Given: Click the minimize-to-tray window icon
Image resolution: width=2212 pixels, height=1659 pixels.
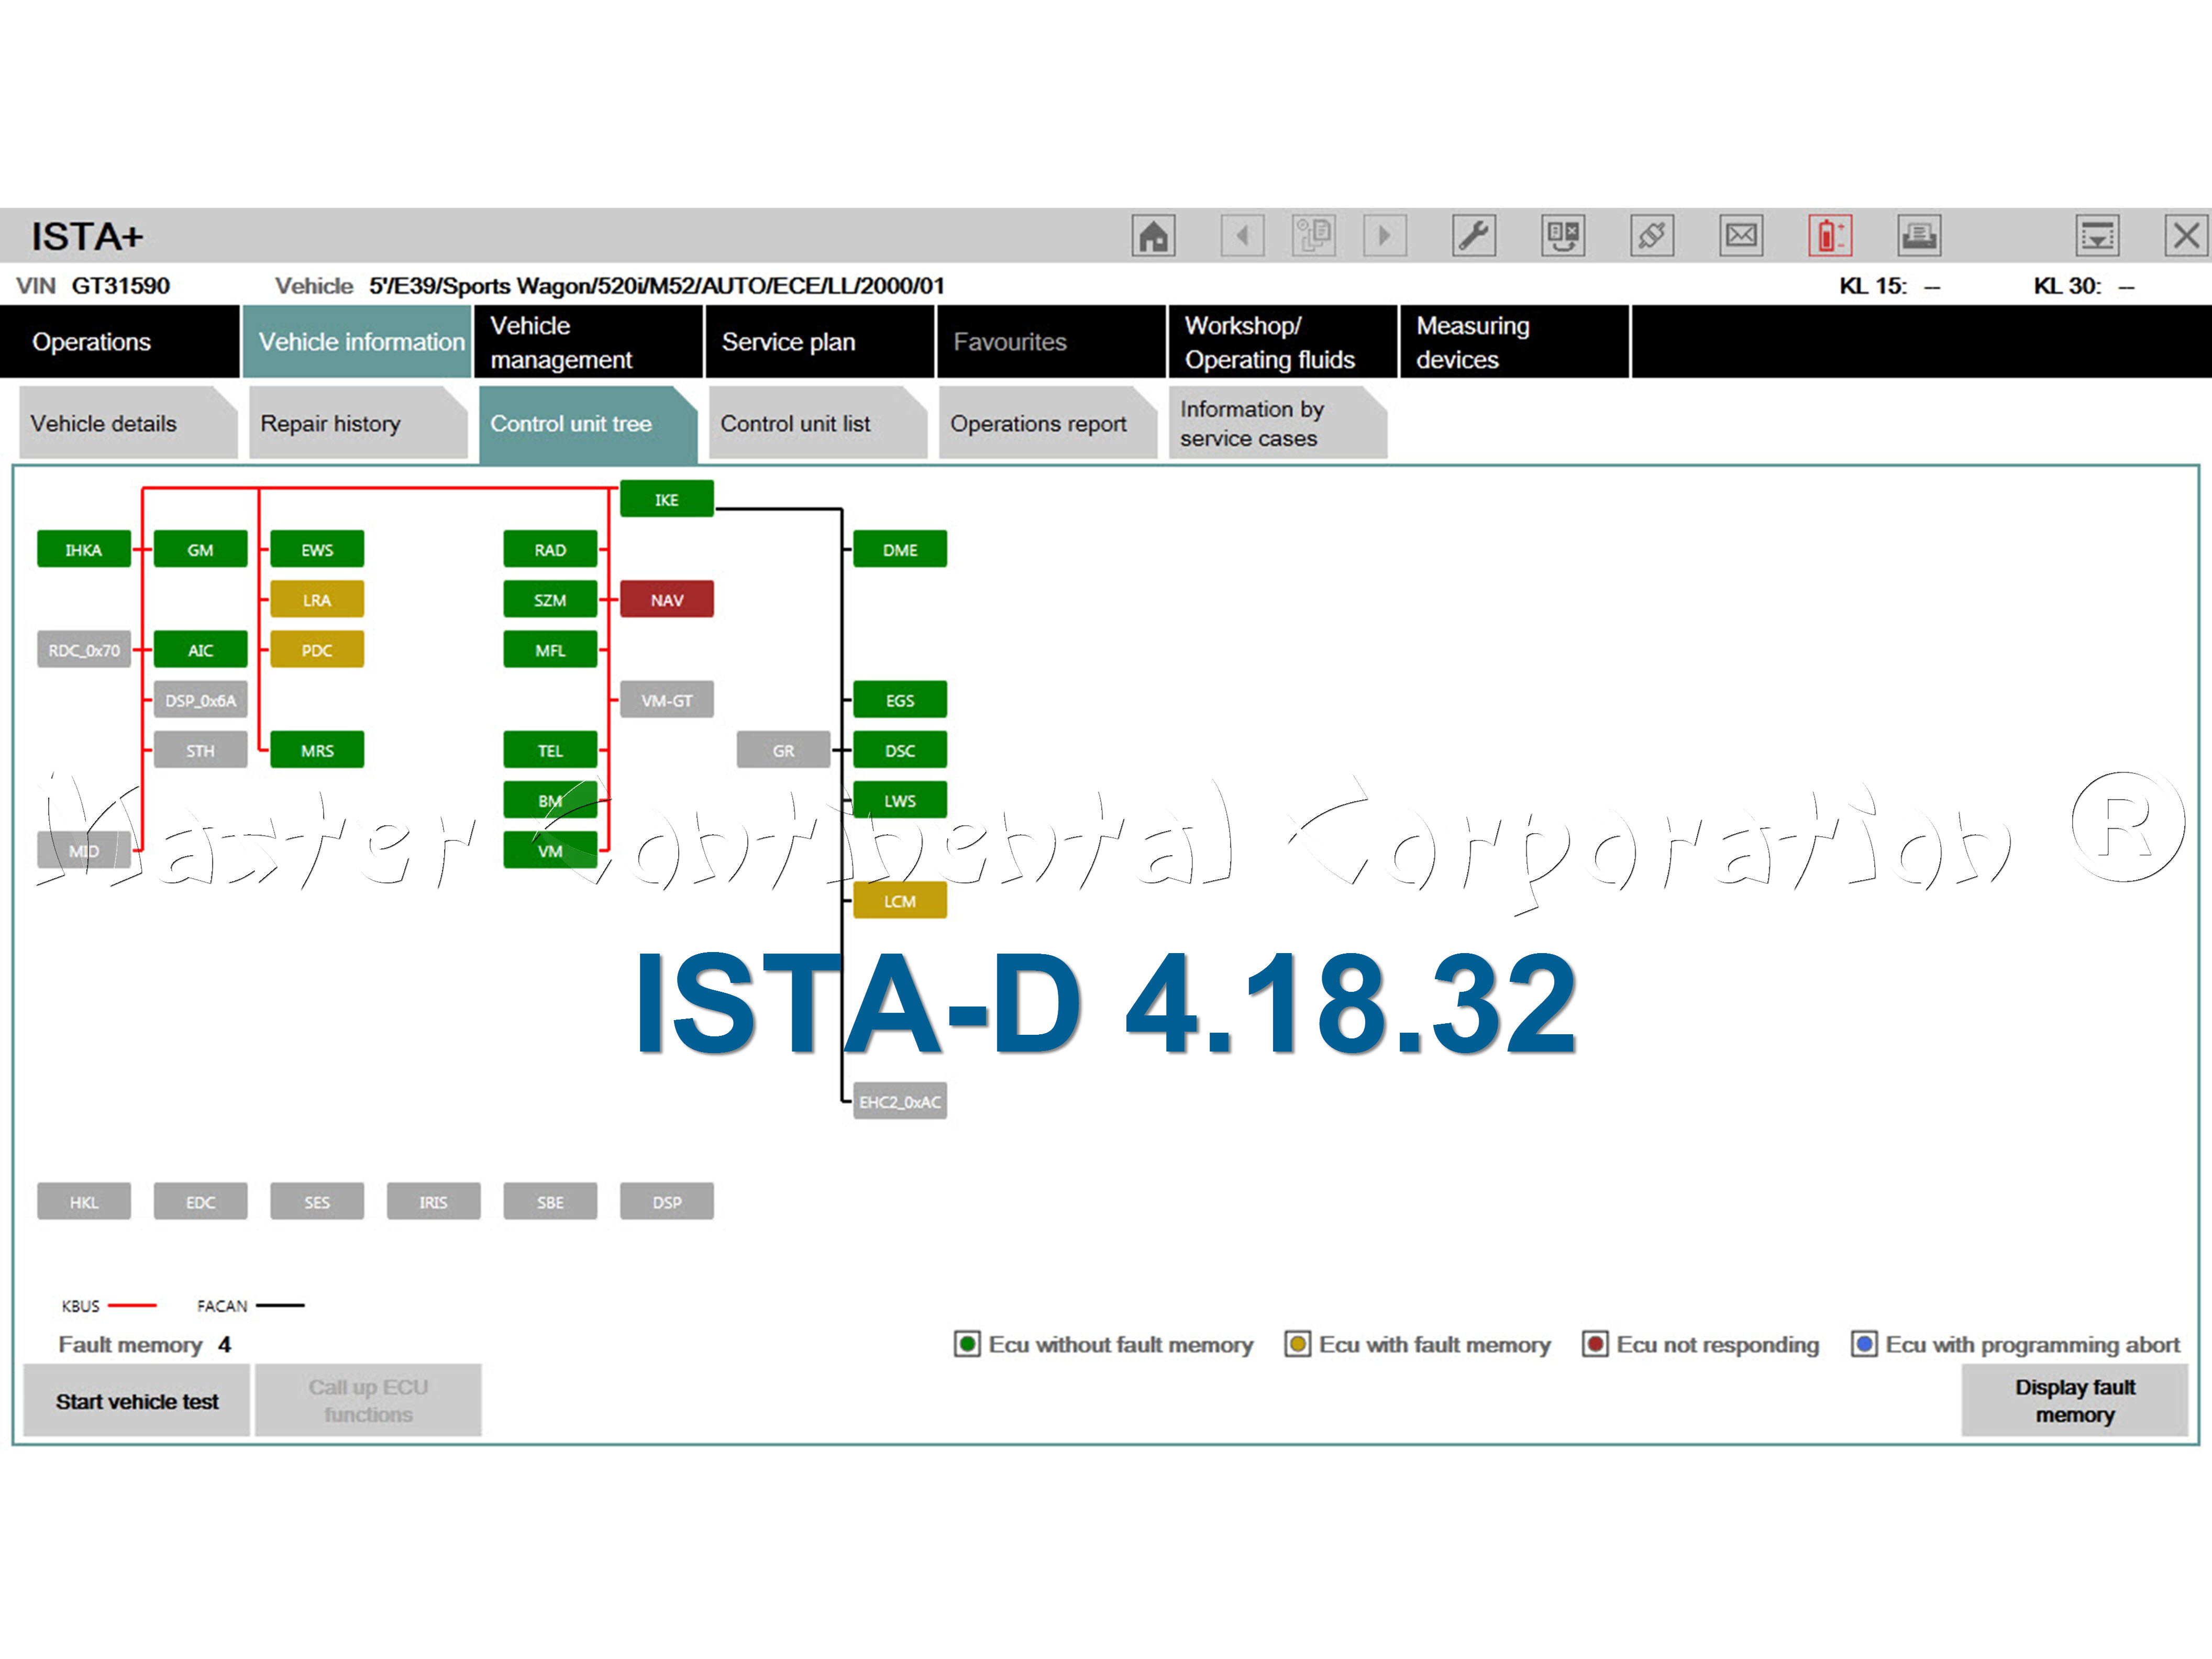Looking at the screenshot, I should (2097, 236).
